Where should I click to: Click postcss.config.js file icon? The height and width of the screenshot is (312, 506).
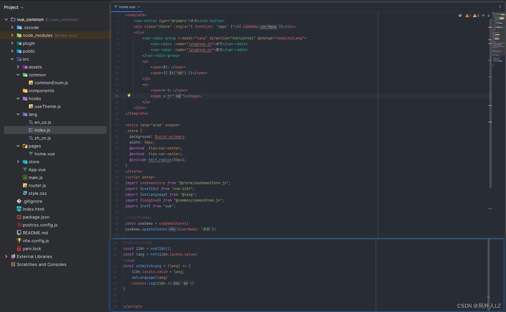19,225
